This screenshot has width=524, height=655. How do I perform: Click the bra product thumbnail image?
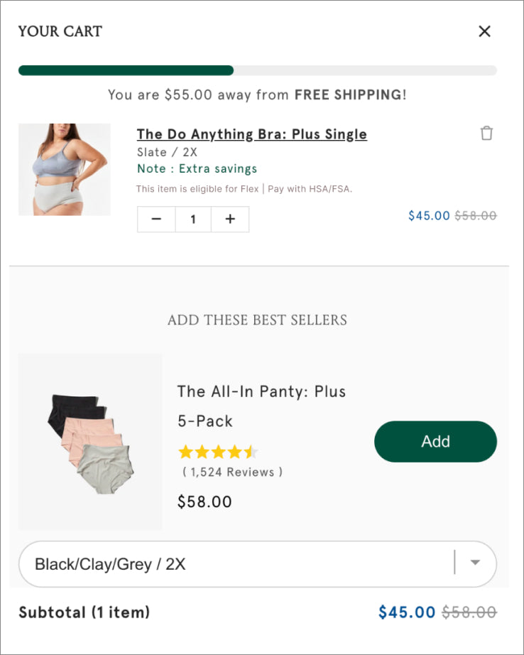[64, 169]
